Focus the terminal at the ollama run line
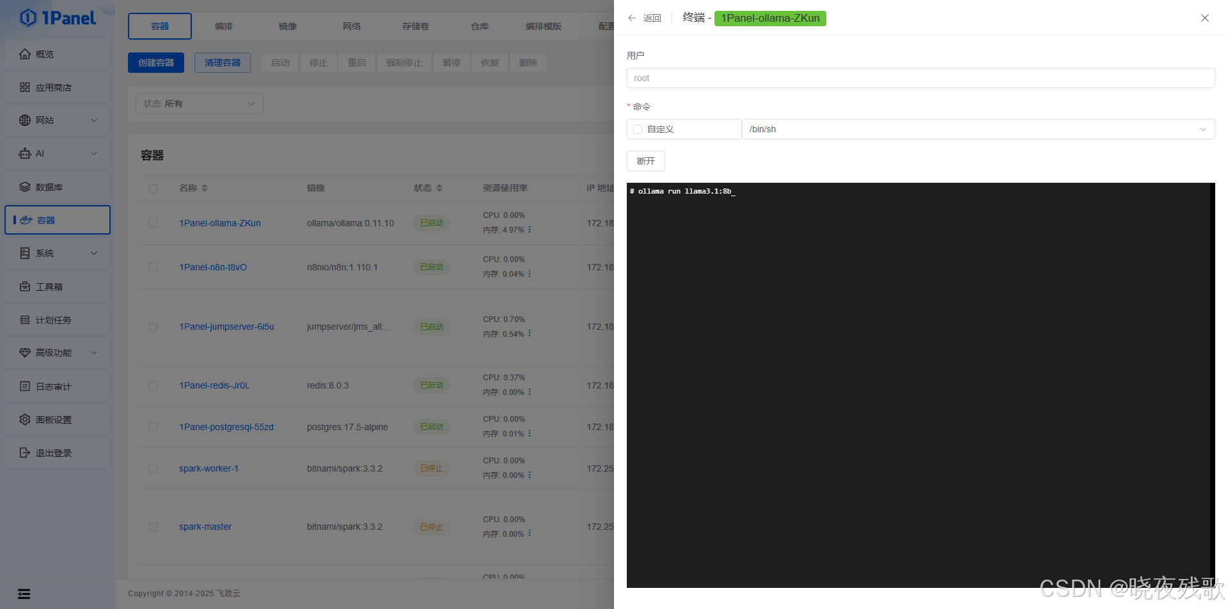This screenshot has width=1228, height=609. (x=682, y=191)
